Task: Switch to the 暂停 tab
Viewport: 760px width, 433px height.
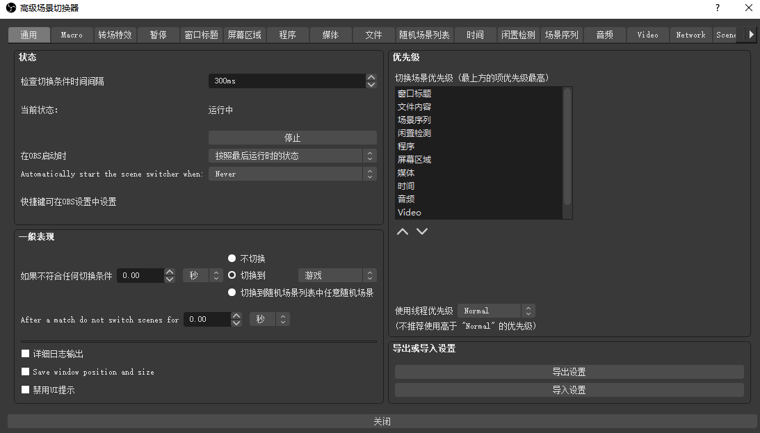Action: coord(158,35)
